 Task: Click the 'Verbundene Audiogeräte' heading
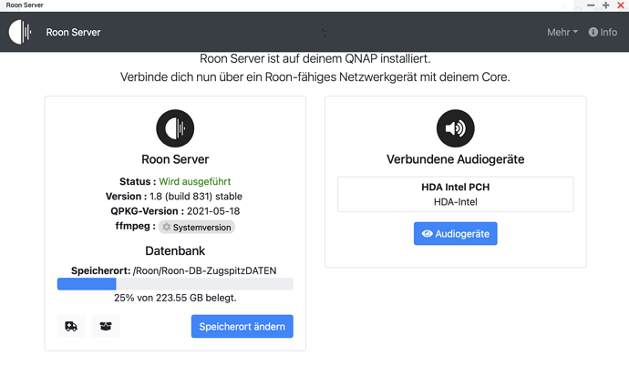click(455, 159)
